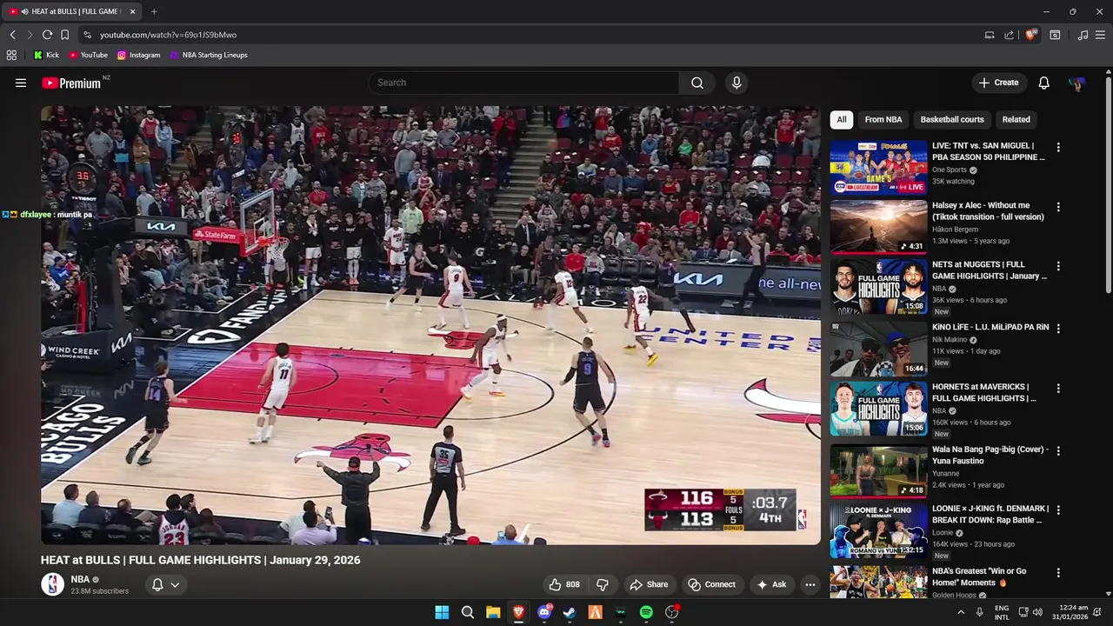Open YouTube bookmark in bookmarks bar

[88, 55]
